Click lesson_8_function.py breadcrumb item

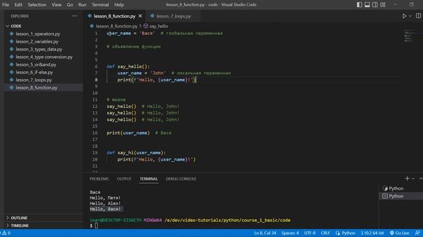pyautogui.click(x=116, y=26)
